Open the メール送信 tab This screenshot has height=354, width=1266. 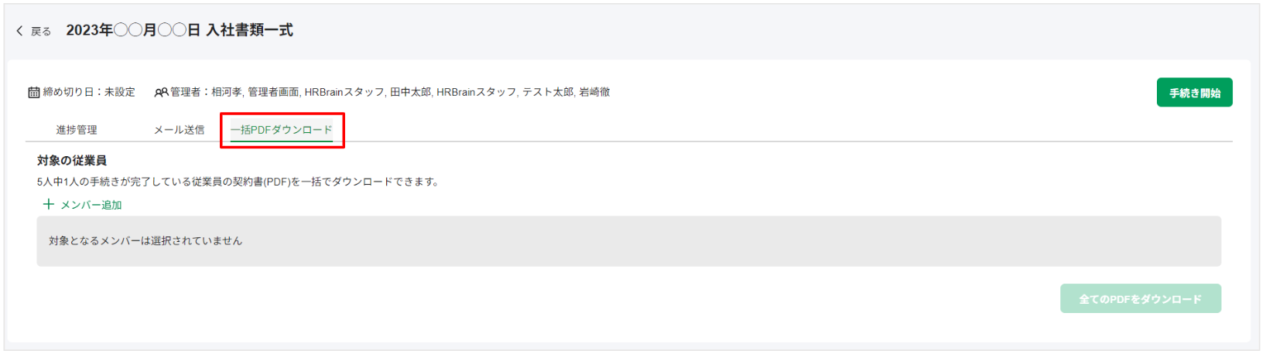[x=179, y=130]
